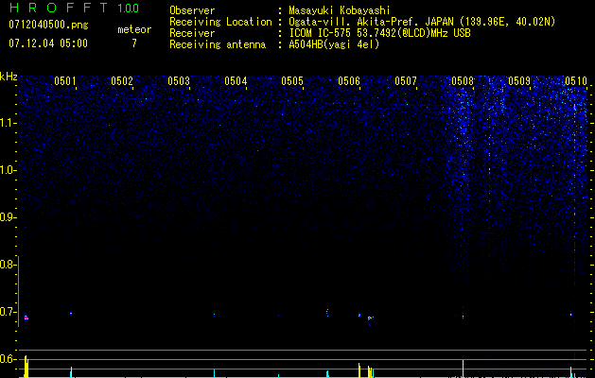This screenshot has width=595, height=378.
Task: Click the meteor count label
Action: pyautogui.click(x=134, y=29)
